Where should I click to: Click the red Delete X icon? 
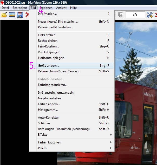(27, 15)
